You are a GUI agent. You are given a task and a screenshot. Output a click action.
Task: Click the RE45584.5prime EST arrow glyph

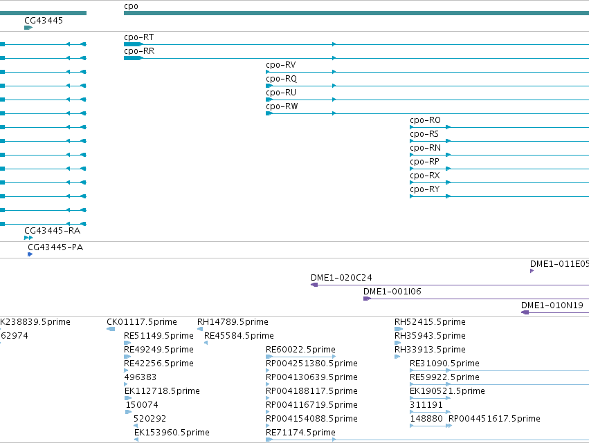pos(206,343)
